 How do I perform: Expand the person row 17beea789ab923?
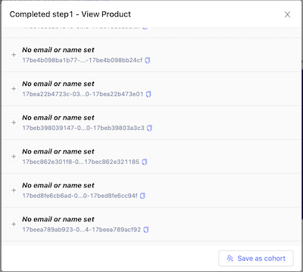(x=14, y=224)
